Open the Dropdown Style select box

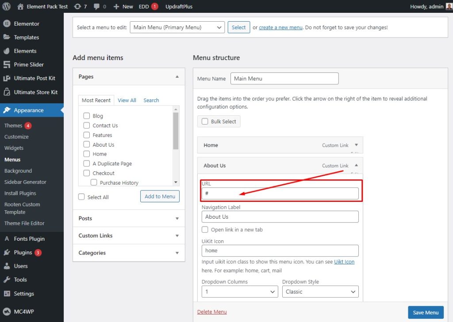click(x=320, y=292)
